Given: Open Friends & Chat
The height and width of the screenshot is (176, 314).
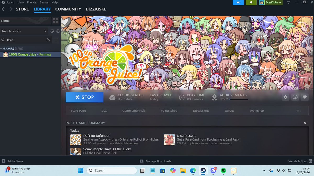Looking at the screenshot, I should pyautogui.click(x=300, y=161).
